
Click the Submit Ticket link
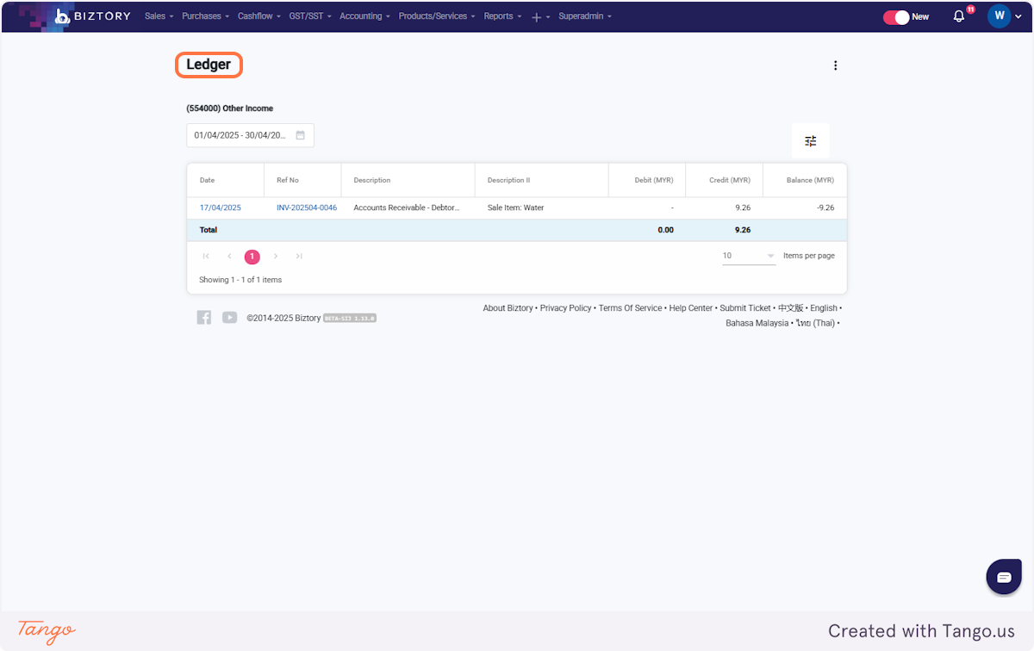click(745, 308)
